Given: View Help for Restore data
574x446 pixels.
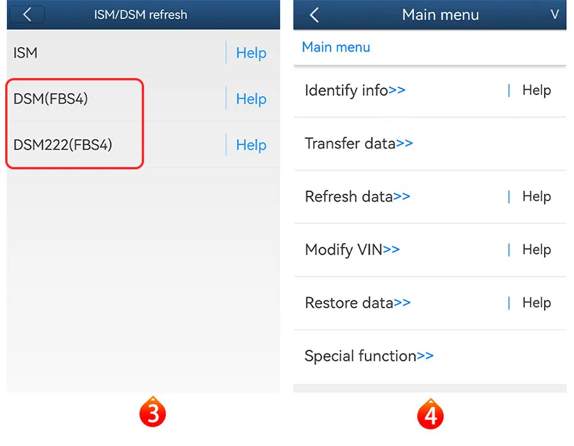Looking at the screenshot, I should pyautogui.click(x=536, y=302).
